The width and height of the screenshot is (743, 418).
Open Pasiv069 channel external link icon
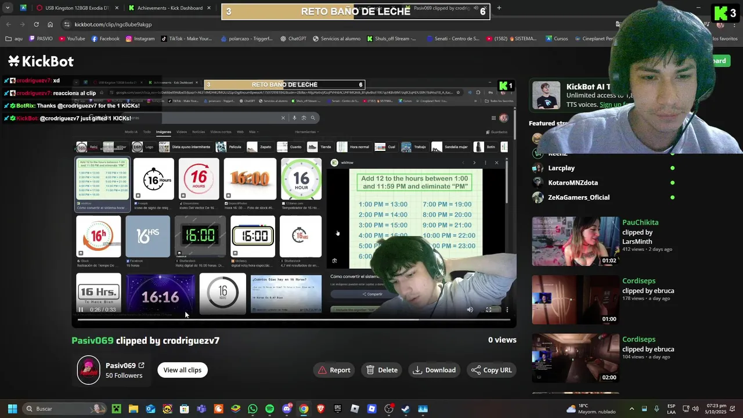(141, 366)
